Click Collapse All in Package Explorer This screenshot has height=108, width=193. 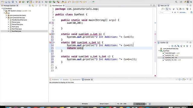pyautogui.click(x=30, y=5)
